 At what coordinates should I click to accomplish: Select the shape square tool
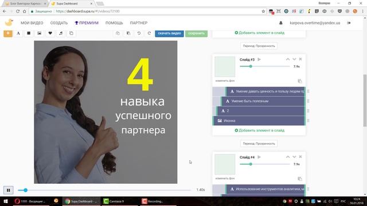[x=29, y=33]
